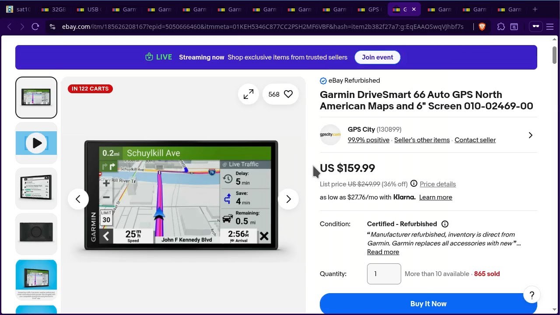Go back in browser history
Screen dimensions: 560x315
9,27
